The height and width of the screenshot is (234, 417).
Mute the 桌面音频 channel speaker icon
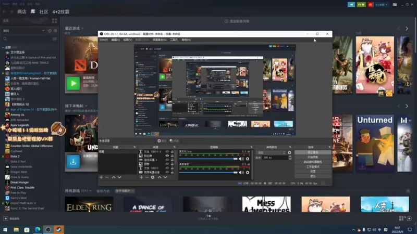click(x=241, y=173)
